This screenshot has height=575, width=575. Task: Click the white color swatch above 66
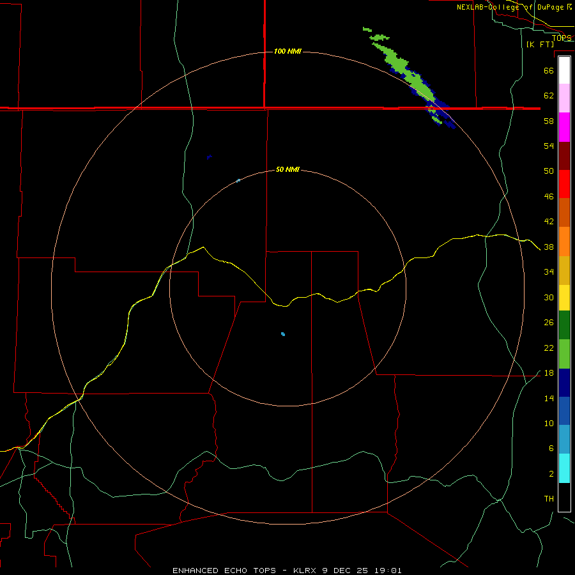coord(564,70)
